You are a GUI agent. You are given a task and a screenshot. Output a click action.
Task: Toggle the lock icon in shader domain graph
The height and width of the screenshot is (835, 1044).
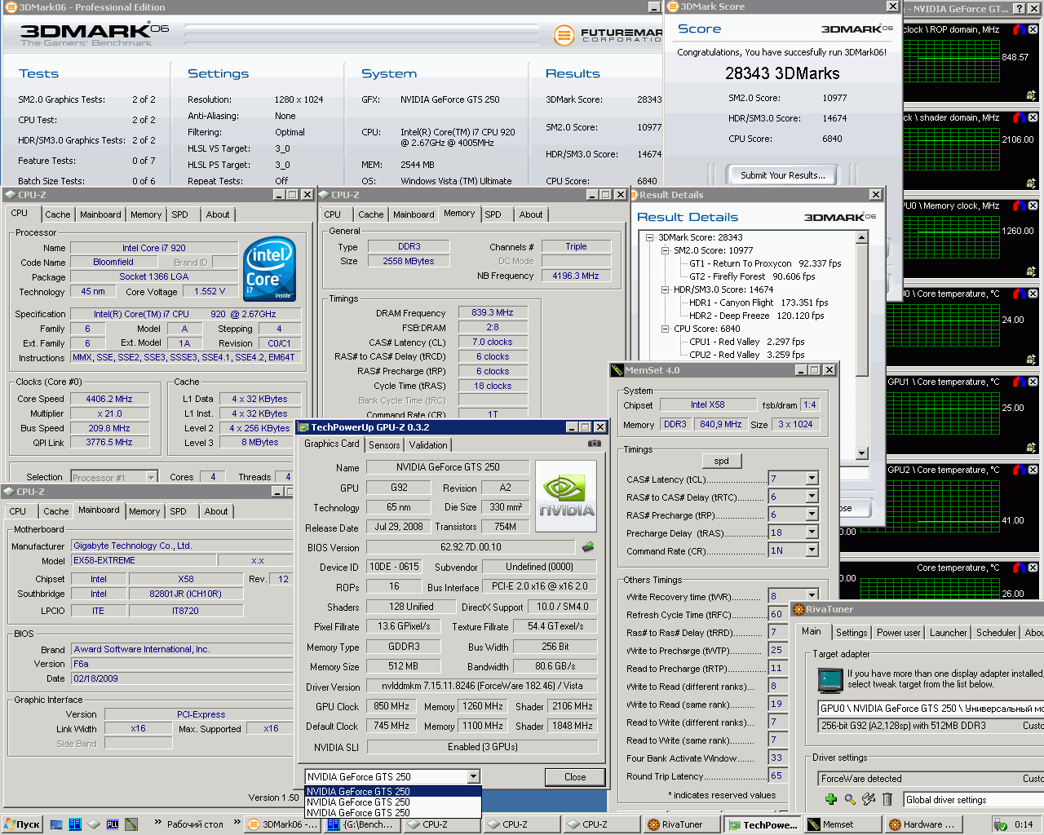(1031, 183)
